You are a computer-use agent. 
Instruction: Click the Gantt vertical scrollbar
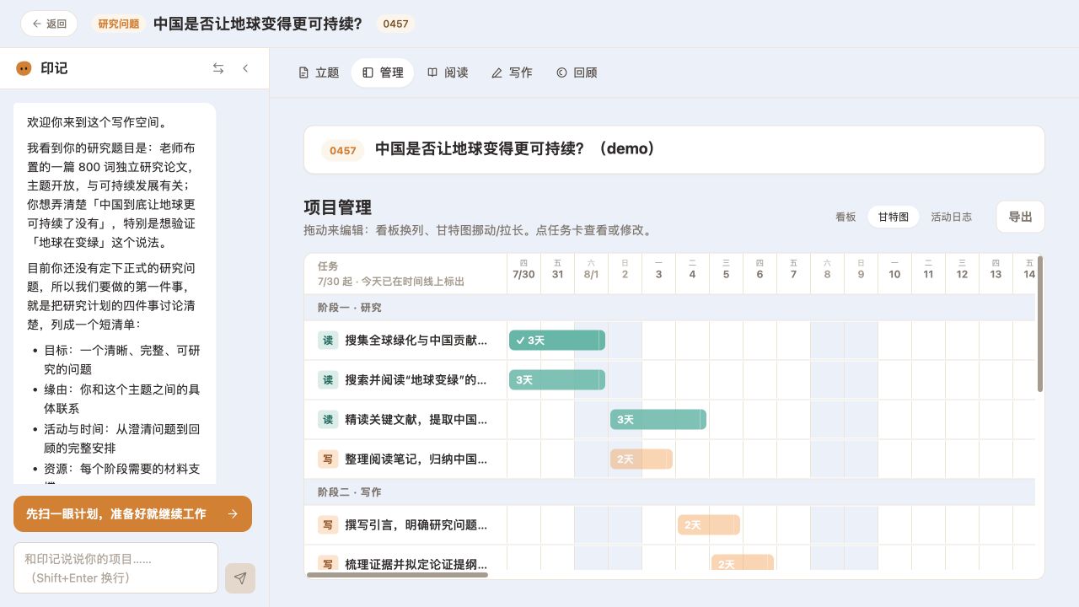(1040, 324)
